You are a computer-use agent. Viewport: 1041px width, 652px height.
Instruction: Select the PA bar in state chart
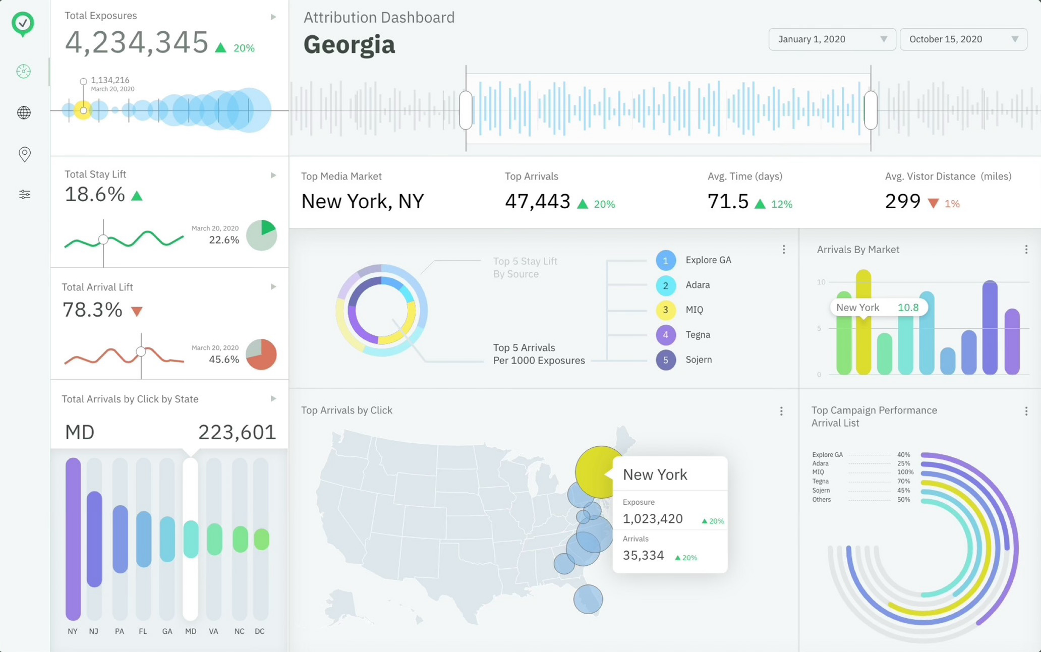point(120,539)
